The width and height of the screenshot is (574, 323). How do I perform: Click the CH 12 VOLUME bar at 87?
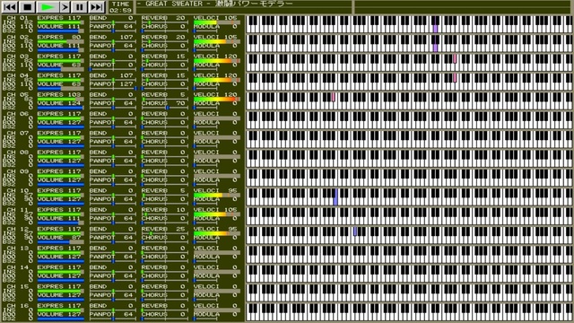[60, 242]
